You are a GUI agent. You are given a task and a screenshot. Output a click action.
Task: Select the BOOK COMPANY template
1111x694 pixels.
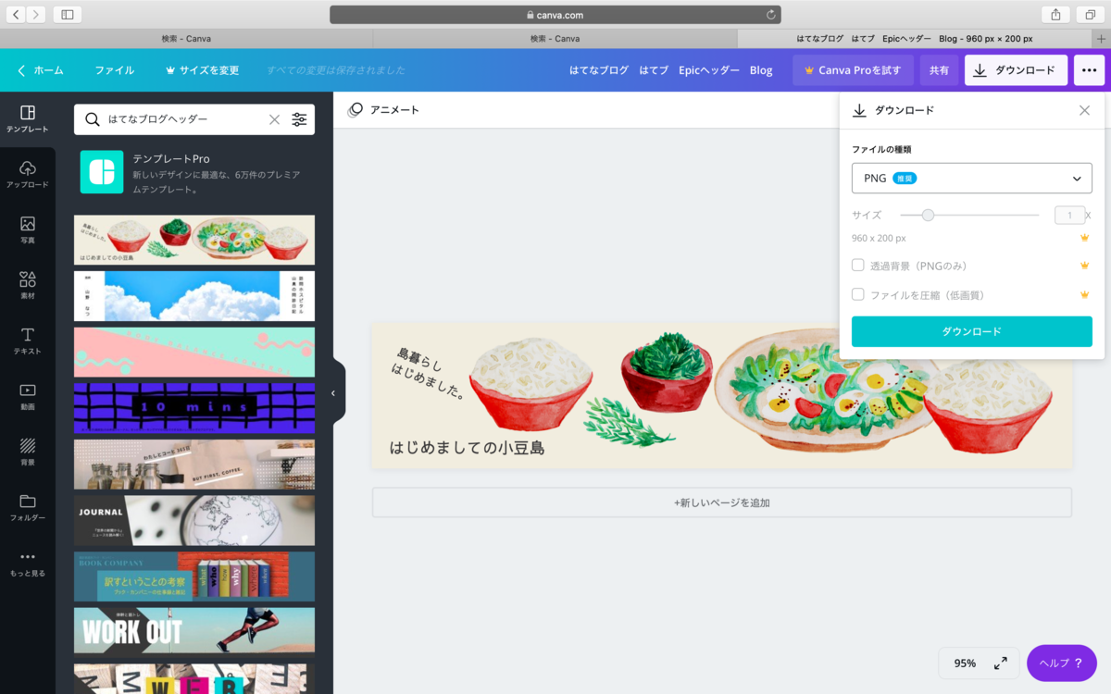click(194, 576)
